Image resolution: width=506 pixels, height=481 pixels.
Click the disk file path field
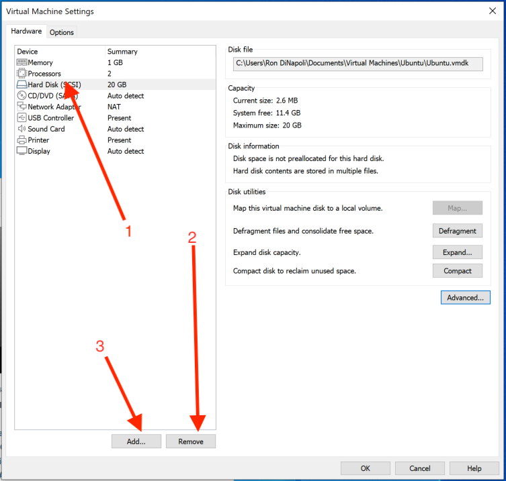(357, 64)
